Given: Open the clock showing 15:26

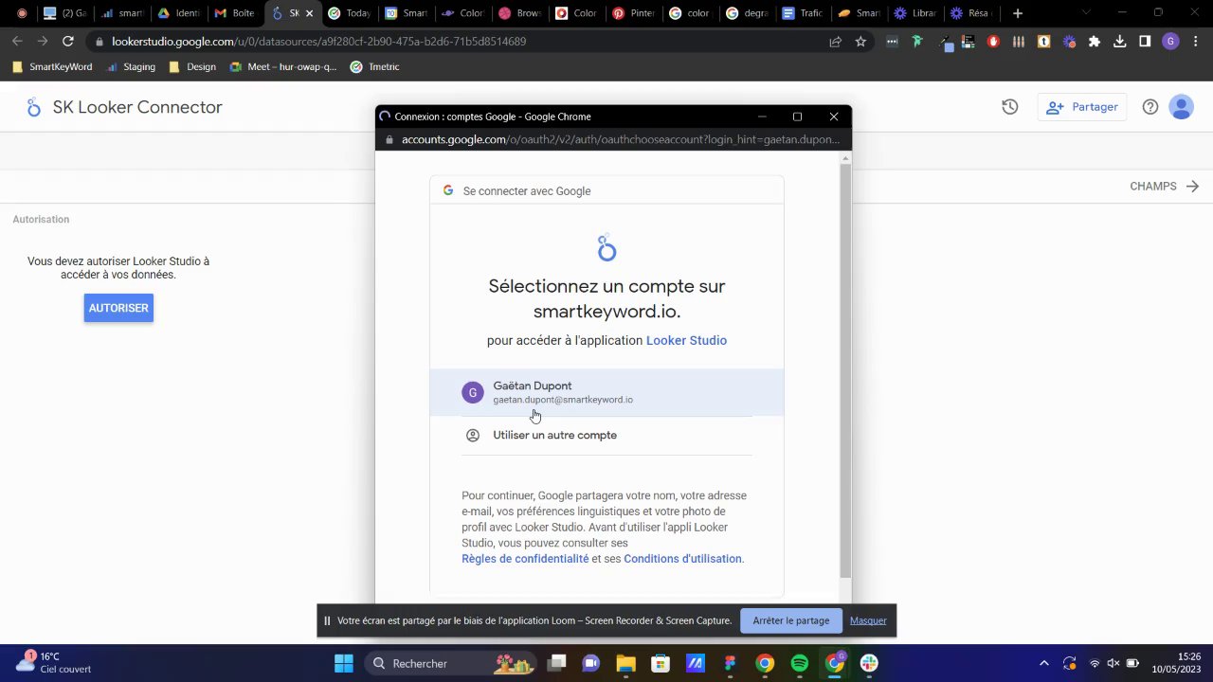Looking at the screenshot, I should tap(1175, 663).
